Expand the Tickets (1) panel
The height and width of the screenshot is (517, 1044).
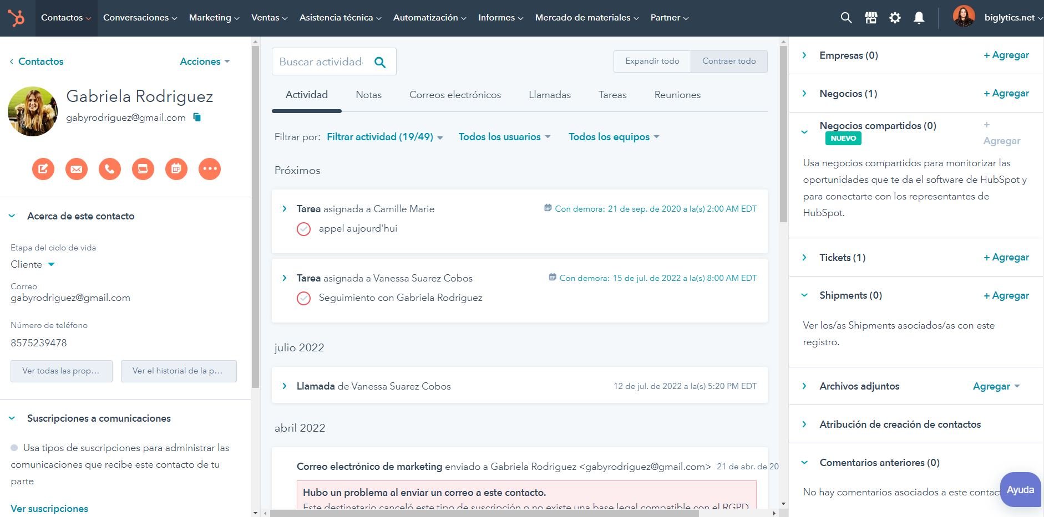(x=804, y=257)
